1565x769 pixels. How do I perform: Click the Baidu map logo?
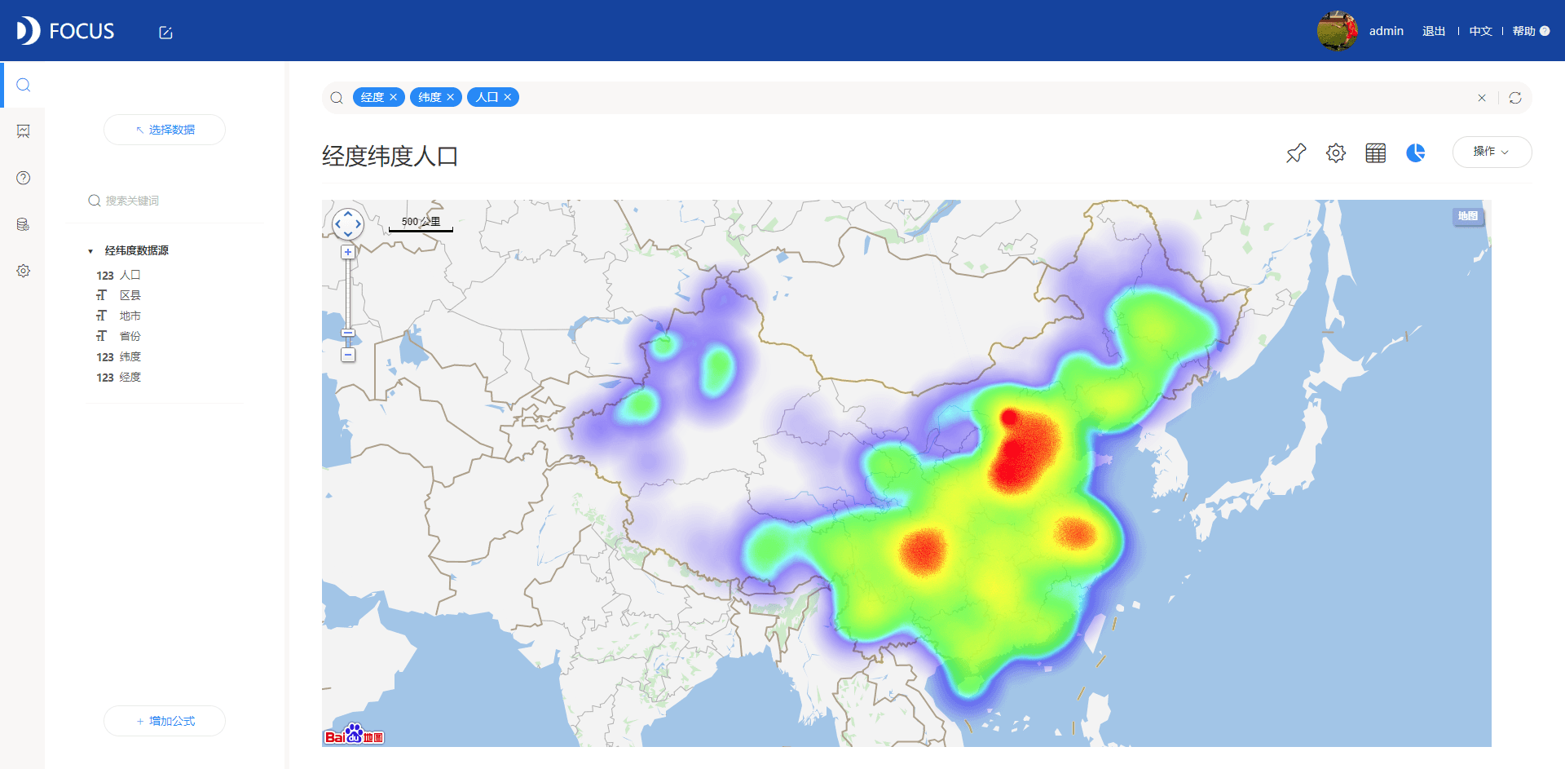click(x=354, y=735)
